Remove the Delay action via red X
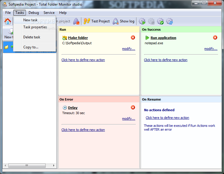This screenshot has height=174, width=224. point(133,107)
